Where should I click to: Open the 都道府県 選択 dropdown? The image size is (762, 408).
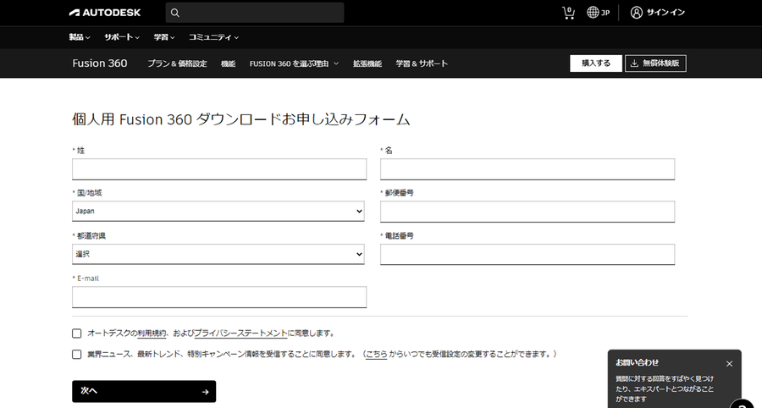pyautogui.click(x=219, y=254)
